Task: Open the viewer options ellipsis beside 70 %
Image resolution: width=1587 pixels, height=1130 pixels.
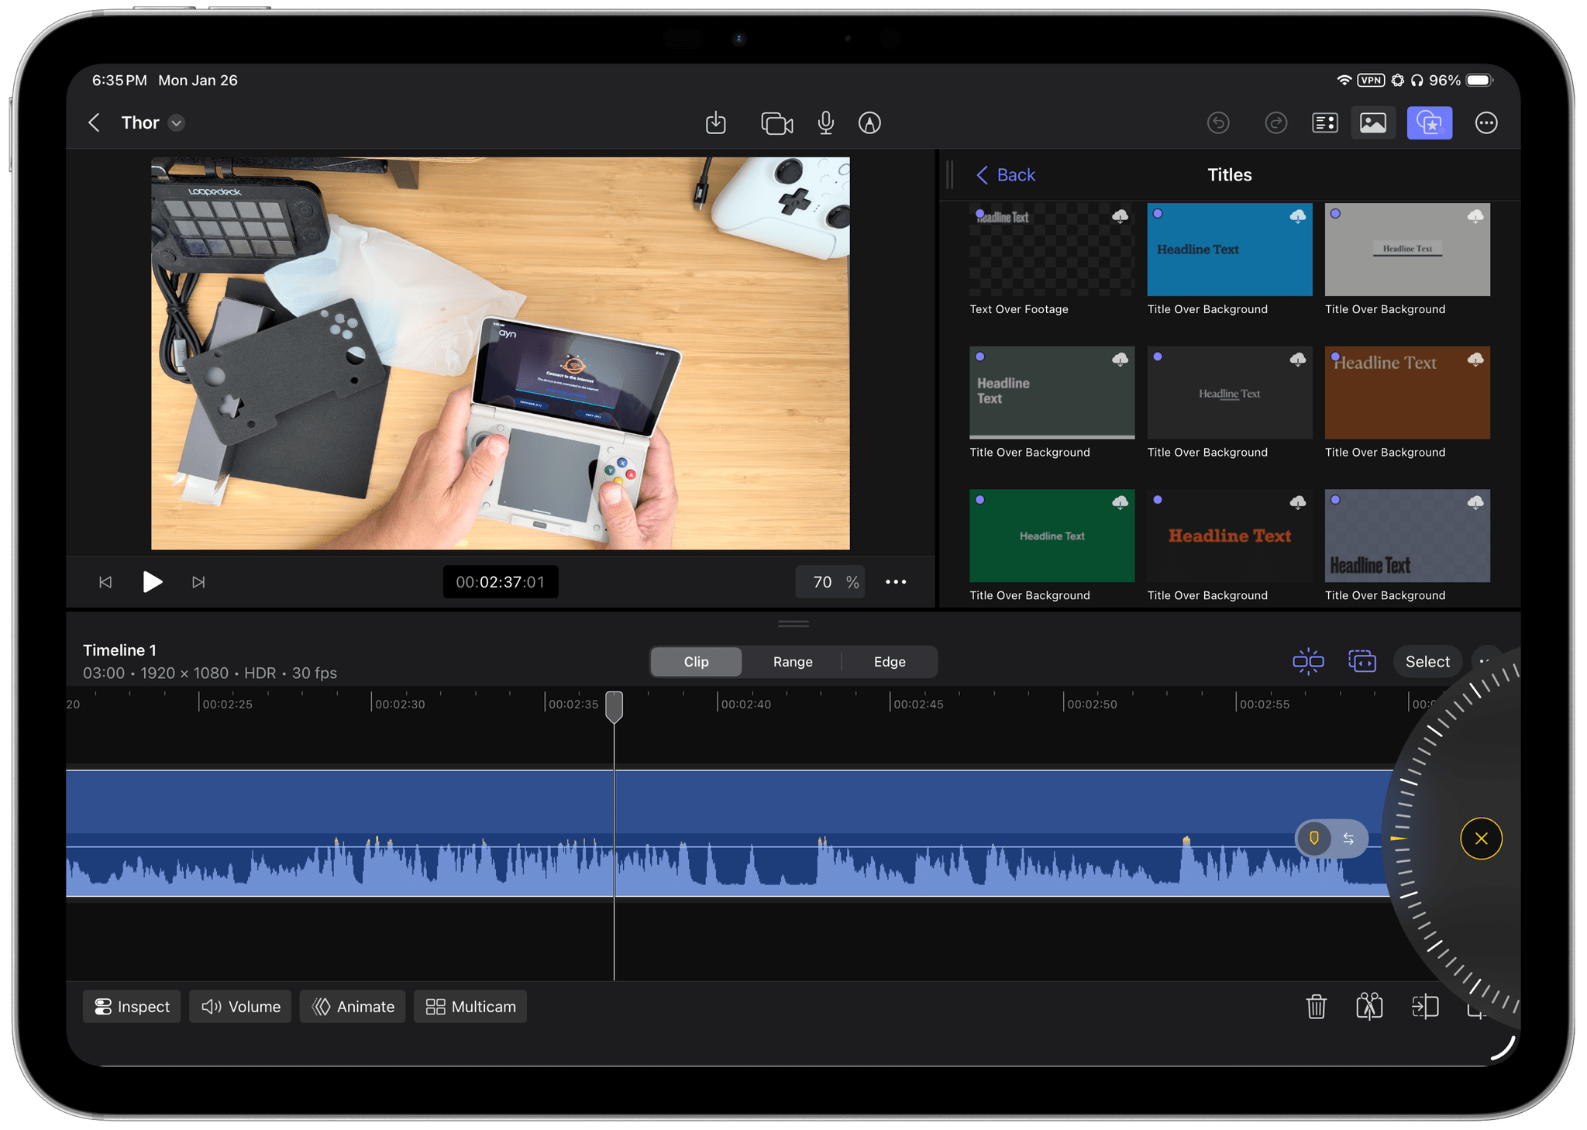Action: [x=896, y=582]
